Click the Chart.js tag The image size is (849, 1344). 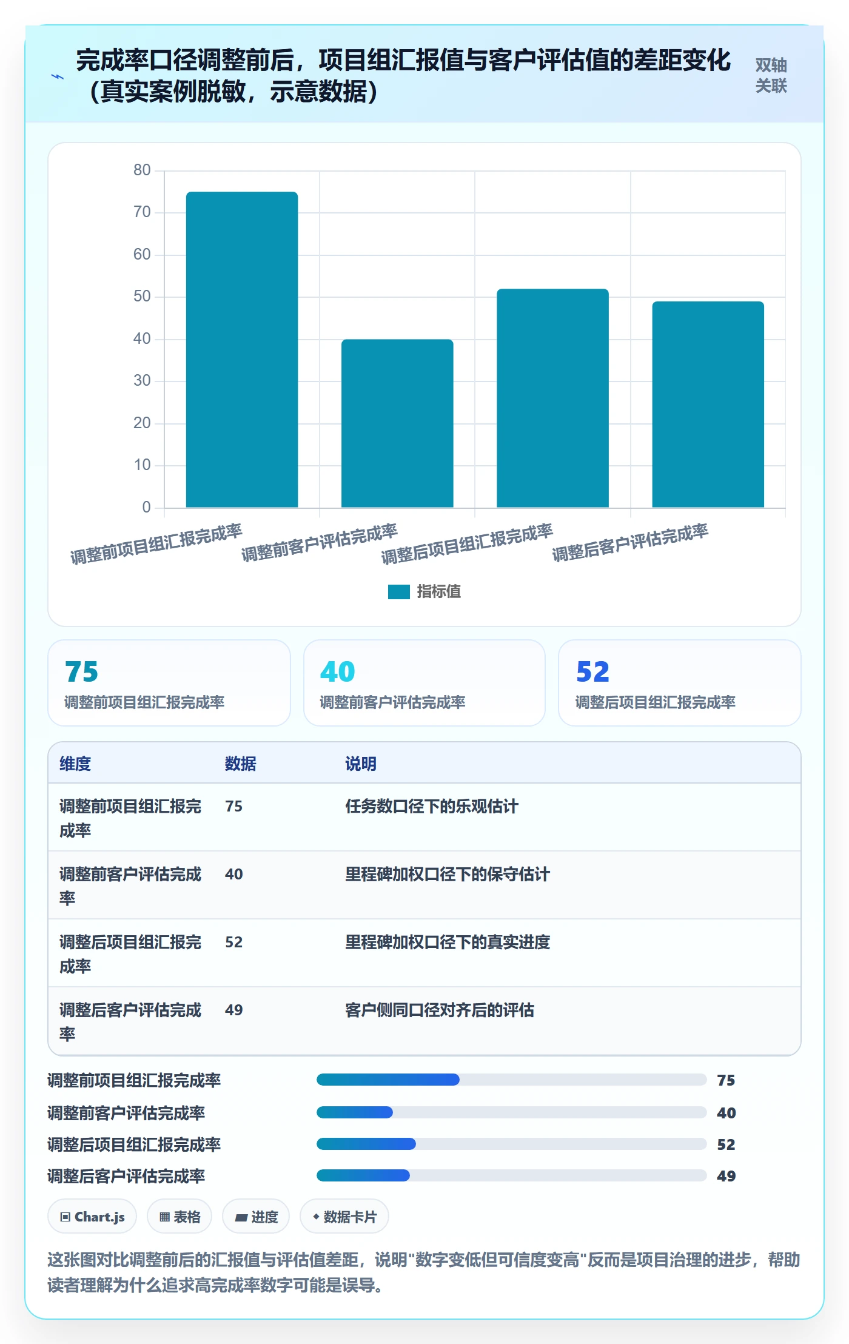coord(92,1216)
